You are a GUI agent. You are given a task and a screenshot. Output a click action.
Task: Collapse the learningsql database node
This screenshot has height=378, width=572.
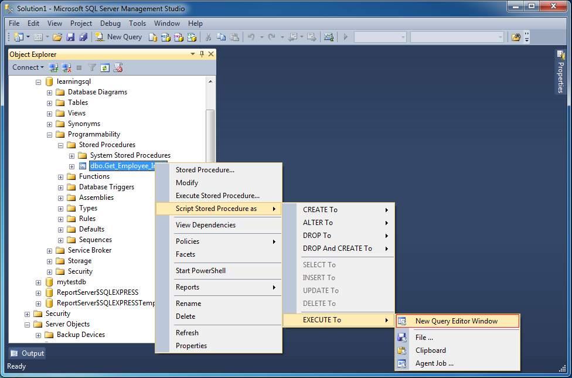pos(38,82)
